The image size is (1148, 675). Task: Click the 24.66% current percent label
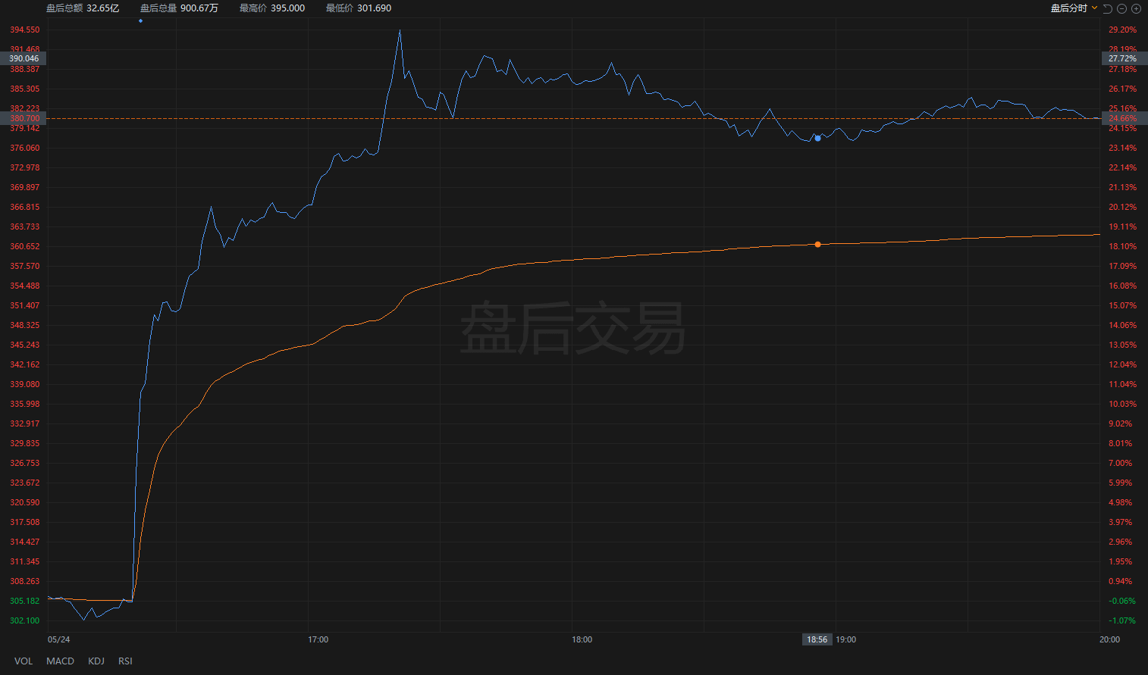1124,118
